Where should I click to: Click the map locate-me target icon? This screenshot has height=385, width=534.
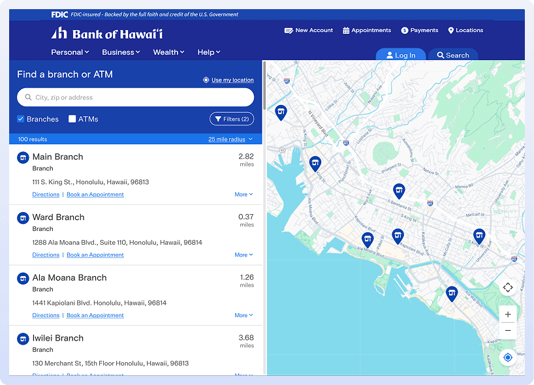click(x=508, y=358)
